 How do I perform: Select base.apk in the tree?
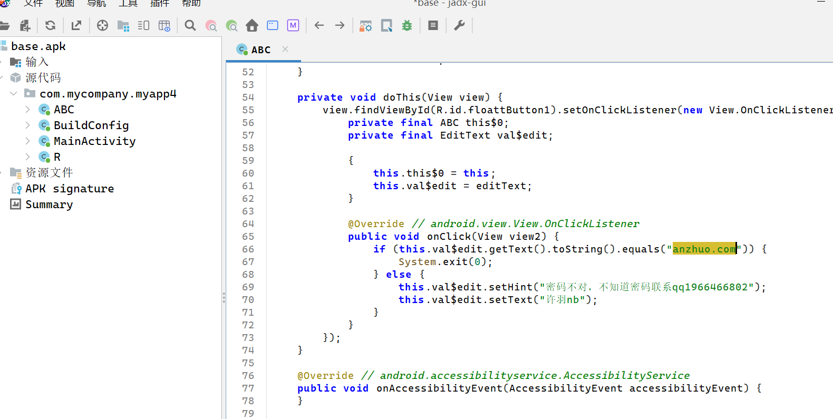coord(38,46)
